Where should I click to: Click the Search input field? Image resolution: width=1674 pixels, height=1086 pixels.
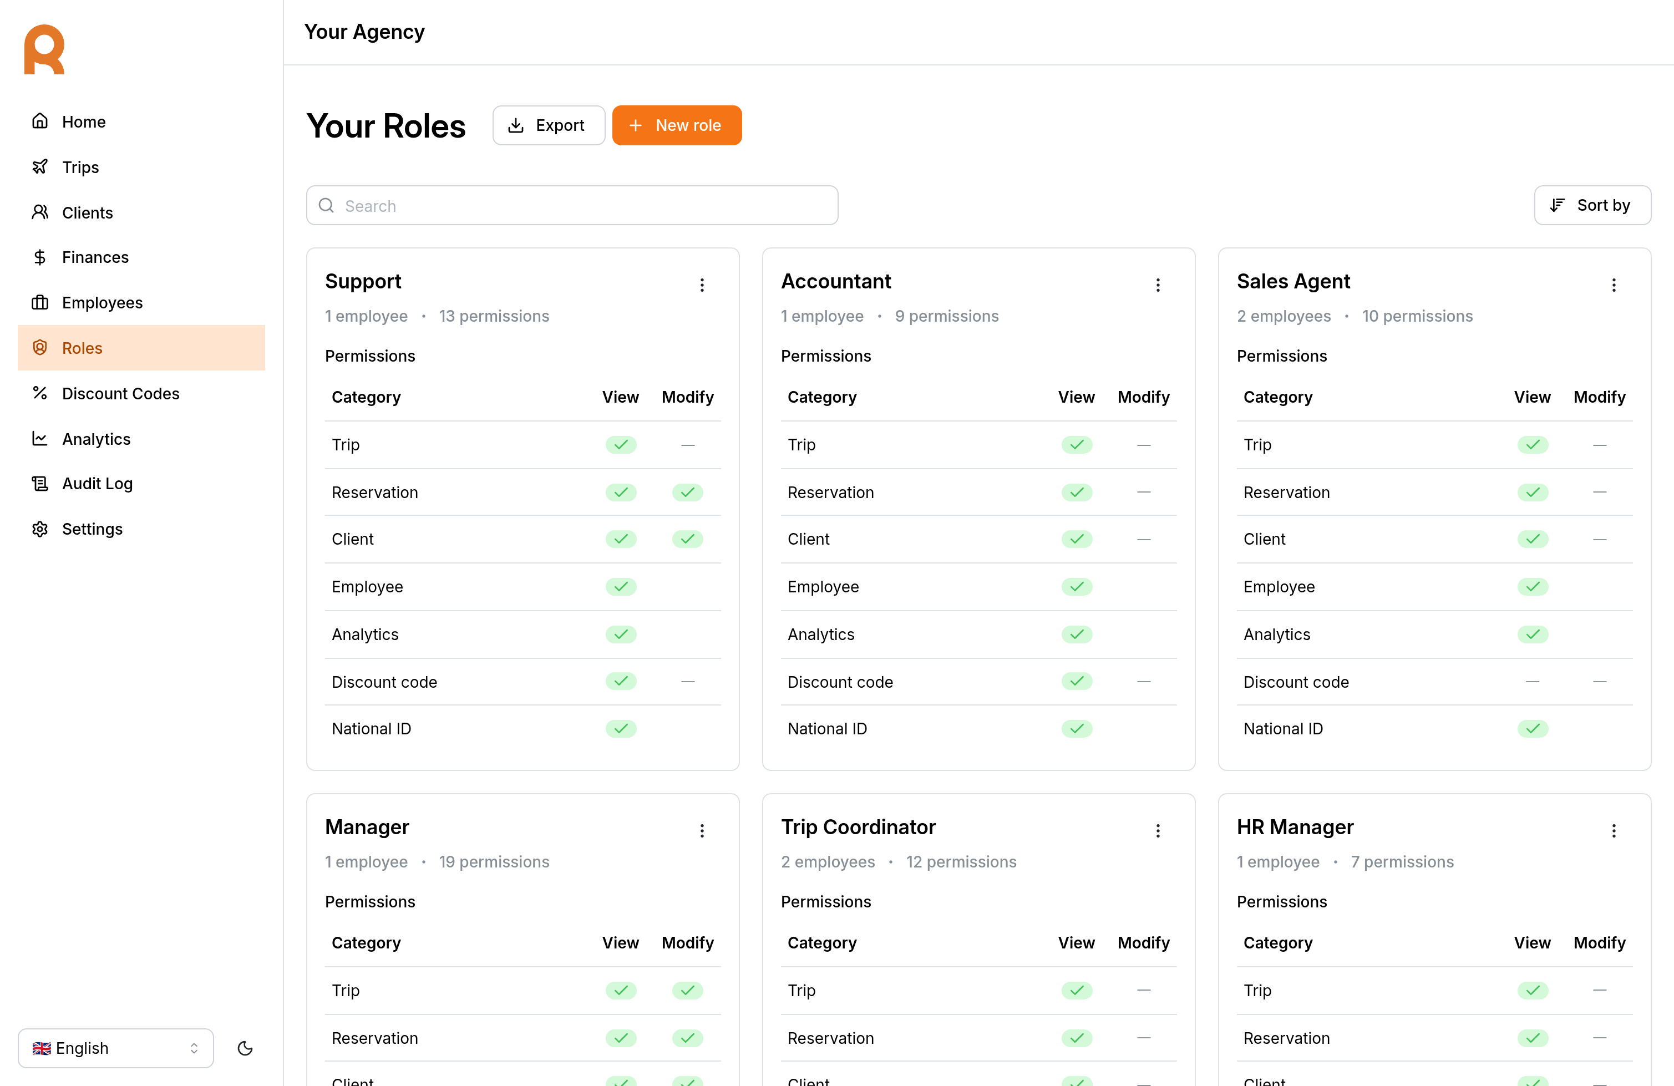coord(572,205)
